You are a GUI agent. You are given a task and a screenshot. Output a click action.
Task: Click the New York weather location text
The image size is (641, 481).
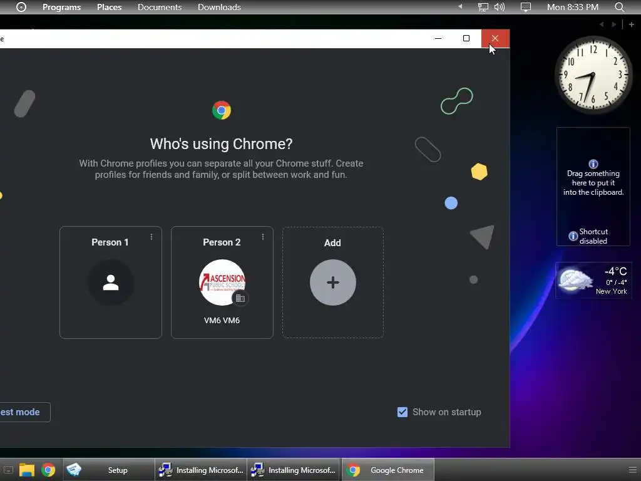[x=611, y=291]
